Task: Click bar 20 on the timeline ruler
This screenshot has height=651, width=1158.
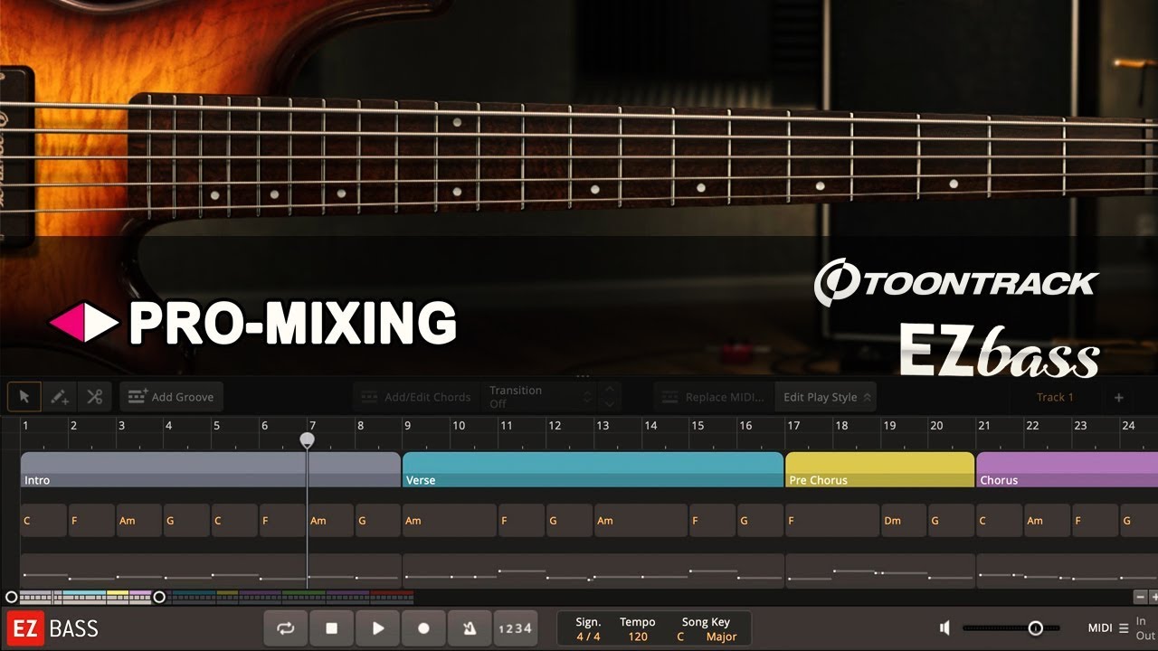Action: pos(936,426)
